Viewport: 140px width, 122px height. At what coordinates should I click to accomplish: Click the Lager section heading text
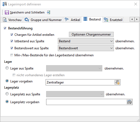click(x=8, y=62)
